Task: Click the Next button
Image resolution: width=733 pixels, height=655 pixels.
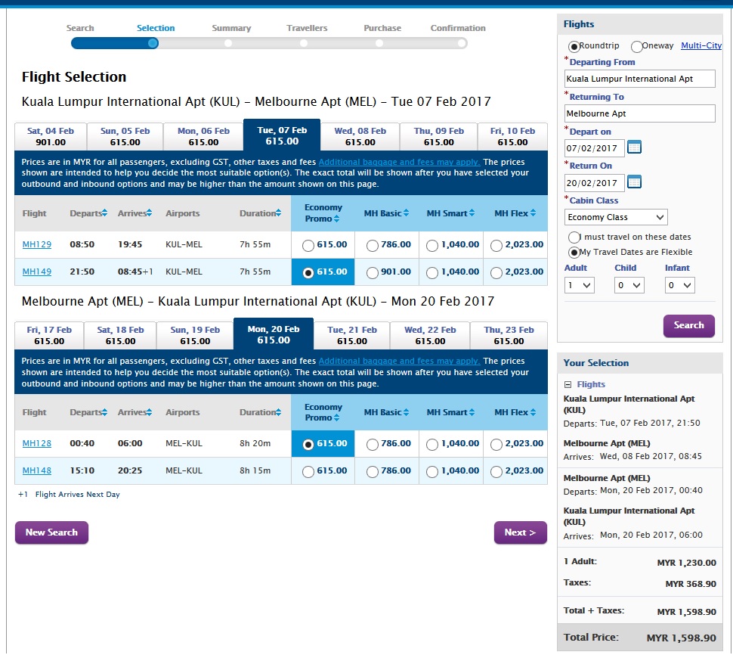Action: point(520,532)
